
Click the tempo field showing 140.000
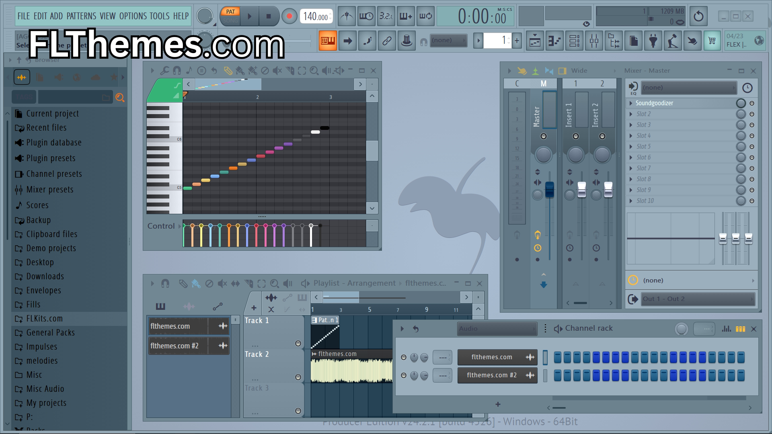point(316,16)
